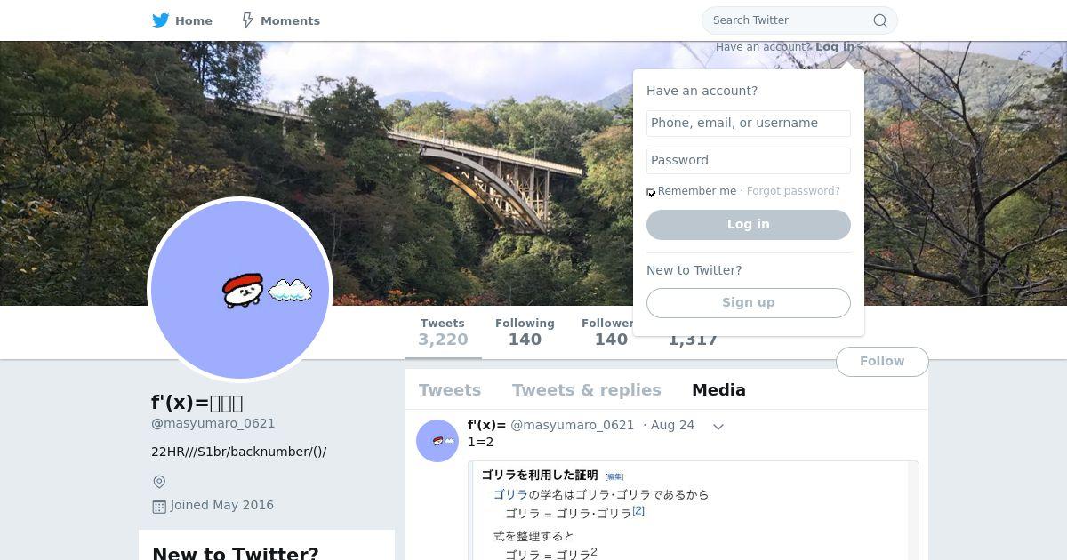
Task: Open the Log in dropdown caret
Action: (859, 47)
